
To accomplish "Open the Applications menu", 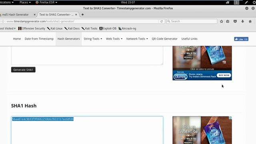I will click(x=6, y=2).
